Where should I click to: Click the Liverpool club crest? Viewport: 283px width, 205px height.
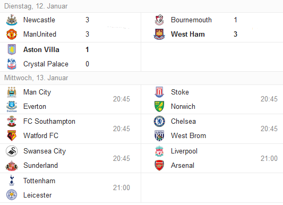[x=159, y=151]
